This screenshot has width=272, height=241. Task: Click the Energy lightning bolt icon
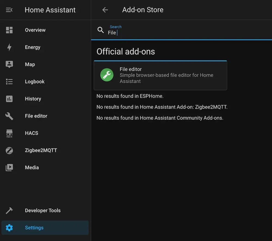coord(9,47)
